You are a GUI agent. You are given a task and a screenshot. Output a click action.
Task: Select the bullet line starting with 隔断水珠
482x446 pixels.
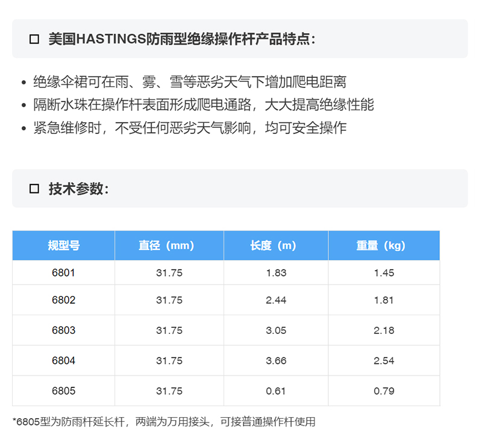[x=204, y=105]
